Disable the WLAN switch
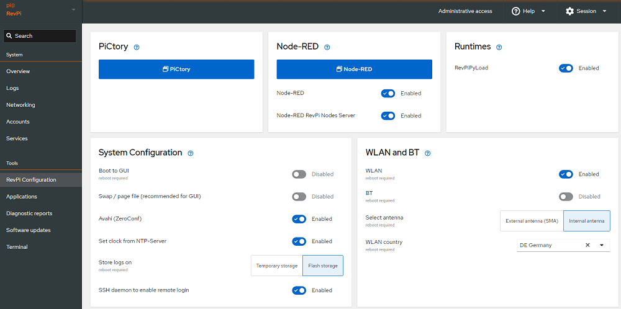The image size is (621, 309). 566,174
